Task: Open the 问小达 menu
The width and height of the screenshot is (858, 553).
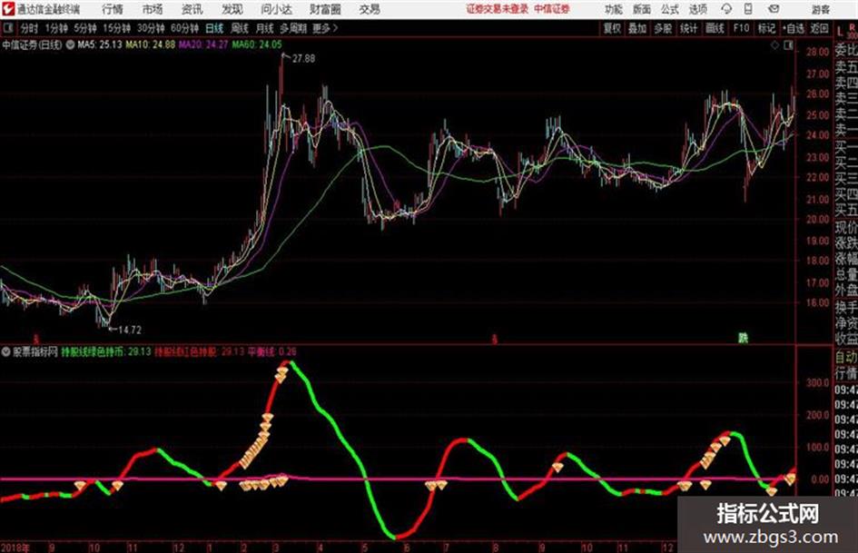Action: (276, 9)
